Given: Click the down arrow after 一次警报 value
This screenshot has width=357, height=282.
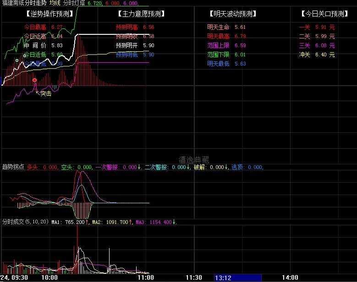Looking at the screenshot, I should (139, 167).
